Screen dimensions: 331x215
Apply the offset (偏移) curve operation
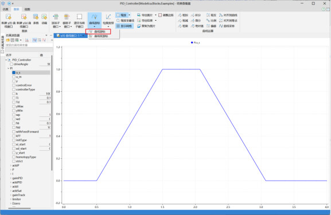pyautogui.click(x=211, y=26)
